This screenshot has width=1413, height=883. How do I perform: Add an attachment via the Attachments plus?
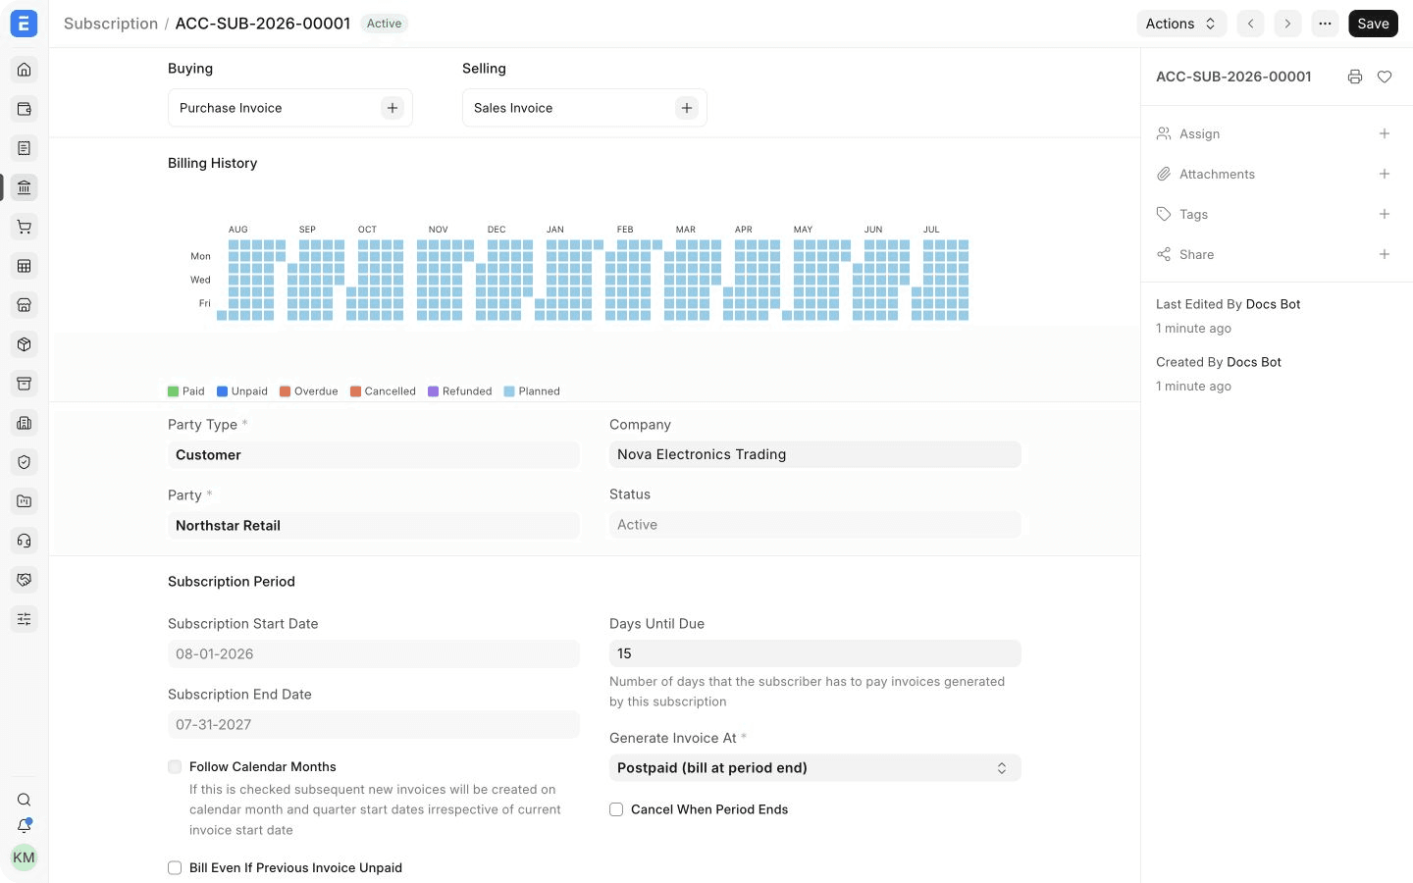click(1385, 175)
